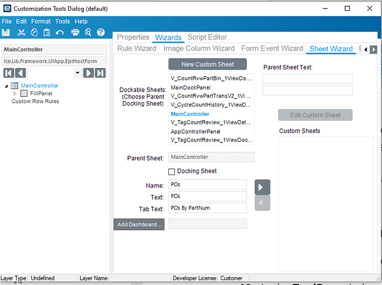Viewport: 382px width, 285px height.
Task: Click the Paste clipboard icon
Action: (46, 32)
